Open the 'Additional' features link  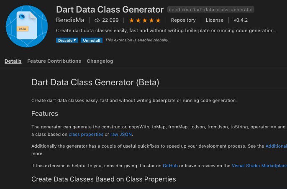(276, 146)
